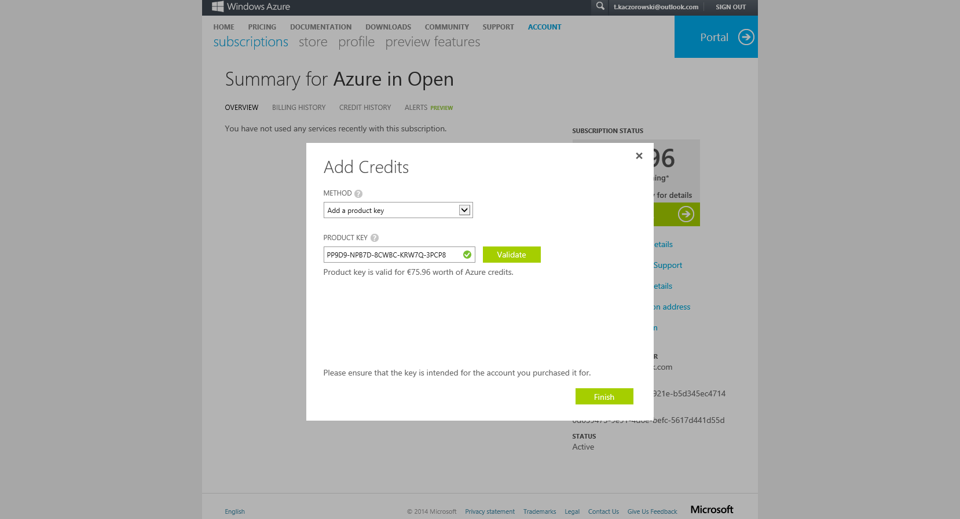Click the Validate button
960x519 pixels.
tap(512, 255)
